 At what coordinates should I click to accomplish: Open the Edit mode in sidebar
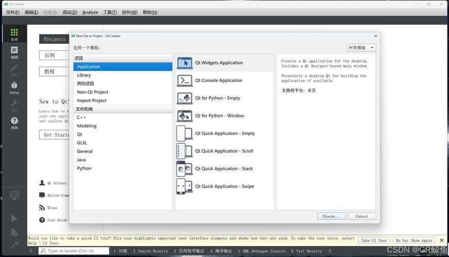(14, 52)
